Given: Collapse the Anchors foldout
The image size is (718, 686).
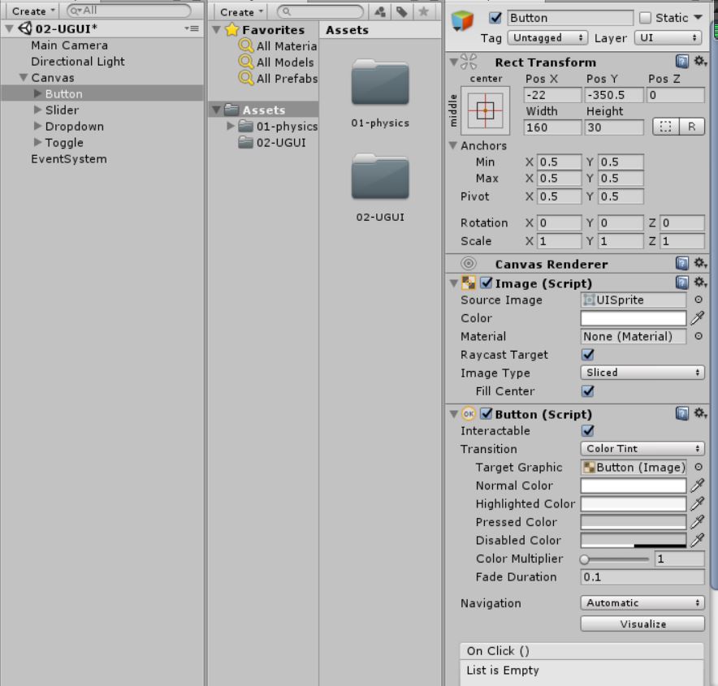Looking at the screenshot, I should [453, 145].
